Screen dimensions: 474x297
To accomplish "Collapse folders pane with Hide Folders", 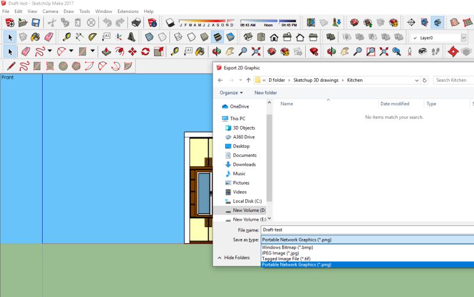I will pos(233,257).
